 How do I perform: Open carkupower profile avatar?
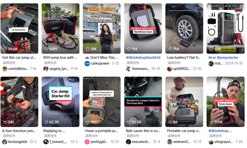pyautogui.click(x=87, y=64)
